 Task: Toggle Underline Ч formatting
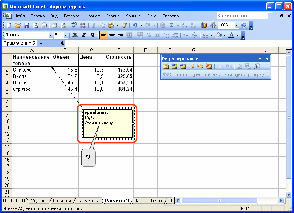[92, 35]
